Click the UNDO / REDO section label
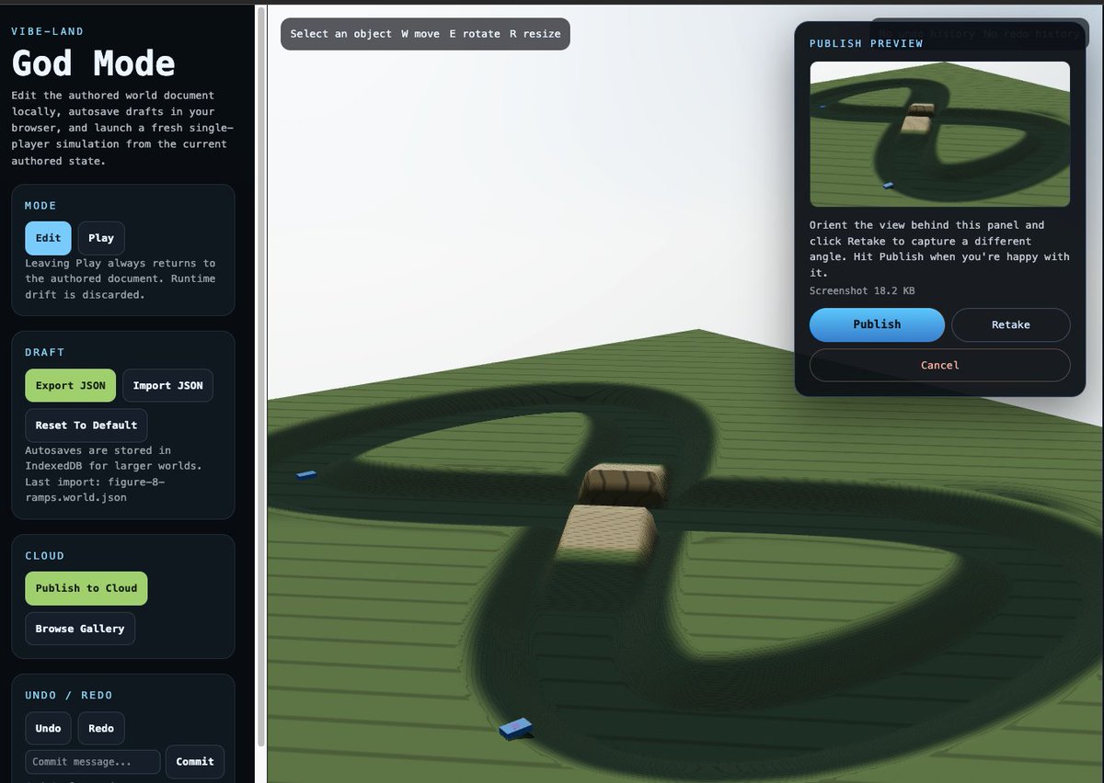The image size is (1104, 783). click(x=69, y=696)
